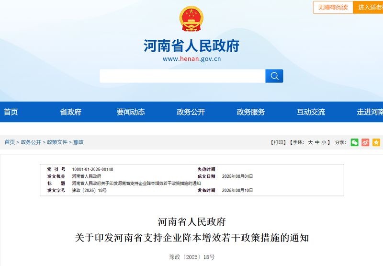Click the search magnifier button

pyautogui.click(x=274, y=76)
